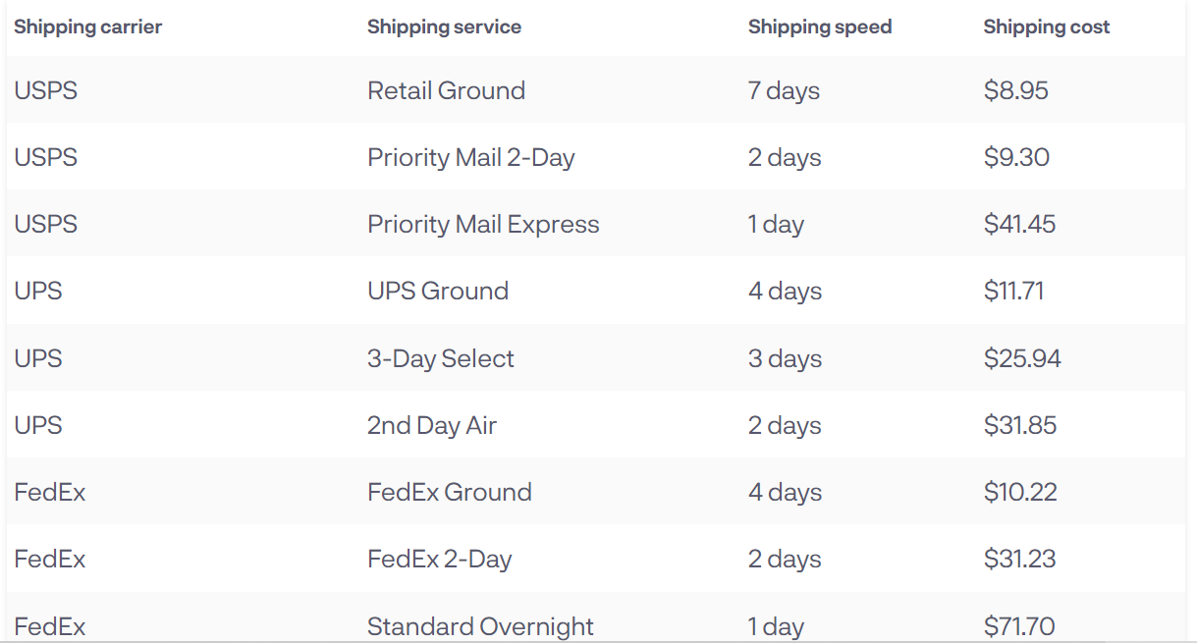Screen dimensions: 1197x643
Task: Click the 3-Day Select service cell
Action: [x=441, y=358]
